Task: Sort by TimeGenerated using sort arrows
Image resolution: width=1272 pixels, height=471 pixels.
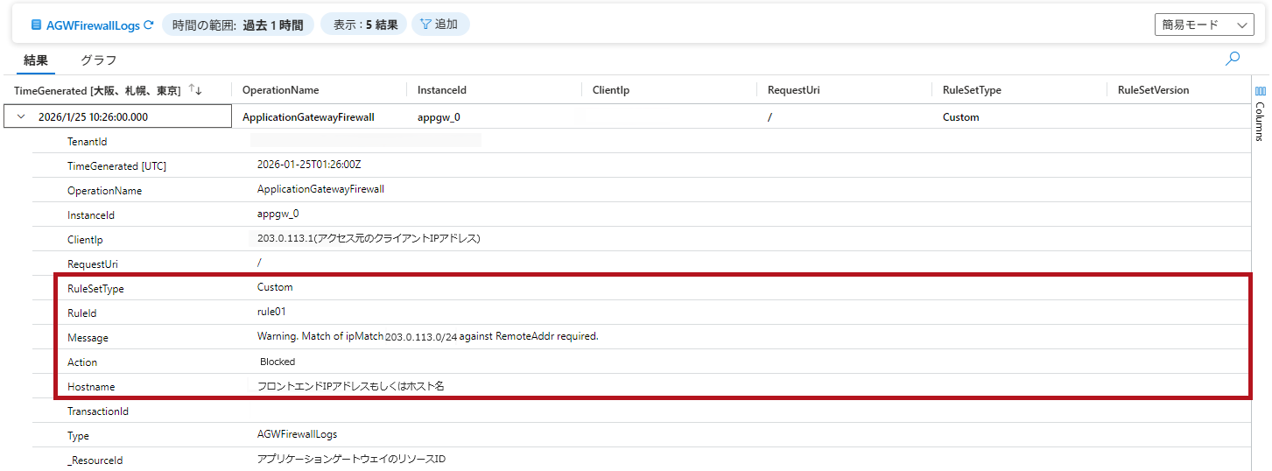Action: click(x=195, y=90)
